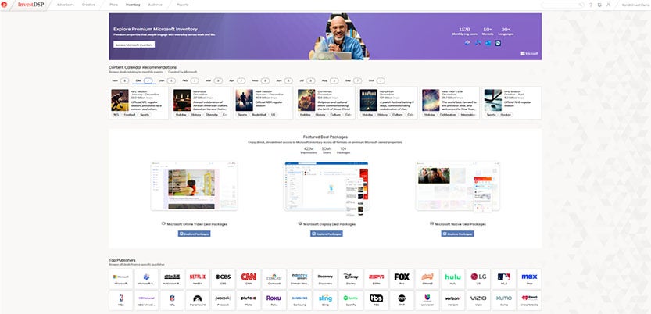Open the Creative menu
The height and width of the screenshot is (314, 651).
(x=88, y=5)
